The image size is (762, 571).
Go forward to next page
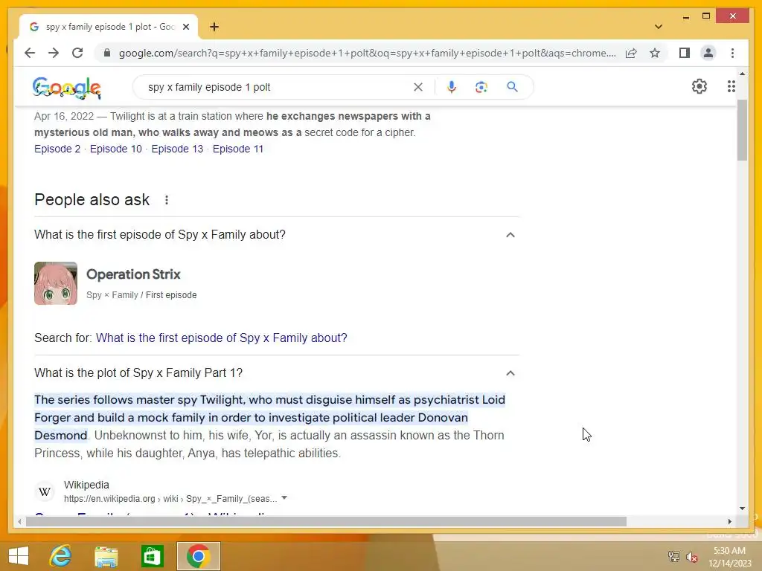coord(54,53)
